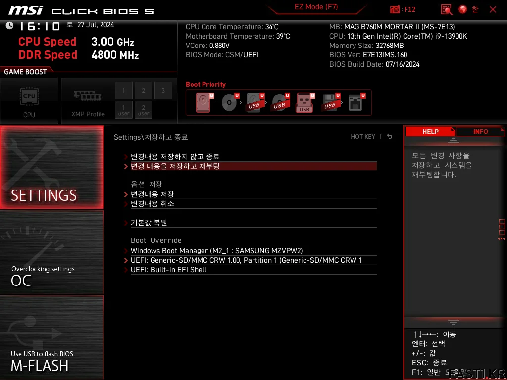Open the BIOS search icon
This screenshot has width=507, height=380.
click(x=447, y=10)
